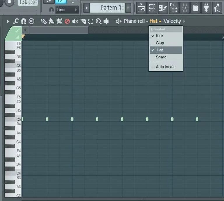This screenshot has width=224, height=201.
Task: Click the kick pedal tempo tapper icon
Action: pyautogui.click(x=217, y=8)
